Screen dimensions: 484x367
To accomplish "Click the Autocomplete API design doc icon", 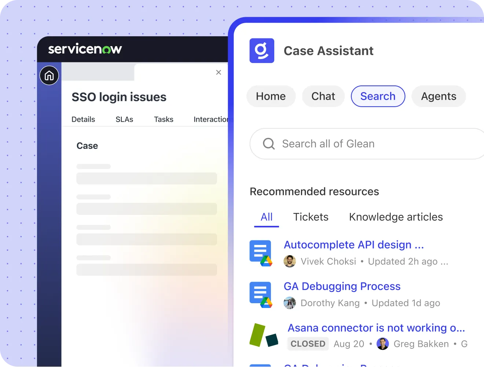I will (x=261, y=253).
